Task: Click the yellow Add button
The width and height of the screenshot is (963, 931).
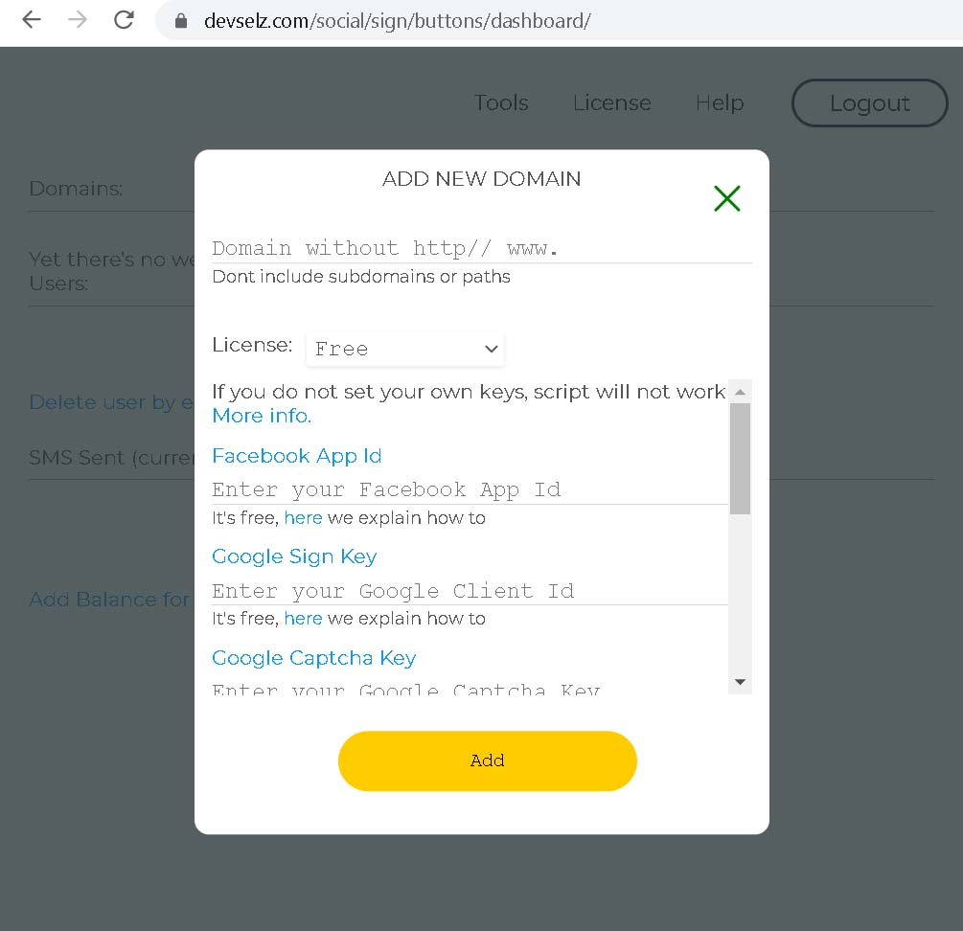Action: (487, 761)
